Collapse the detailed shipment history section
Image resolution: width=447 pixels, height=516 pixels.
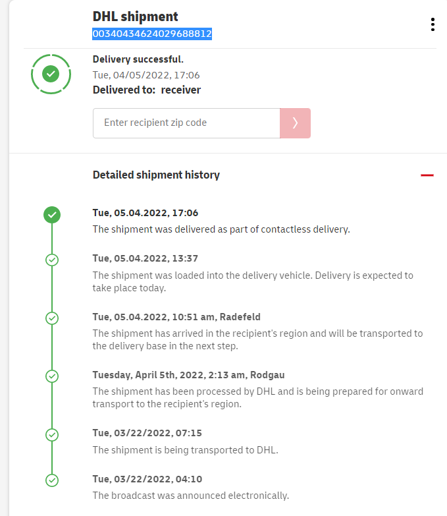click(x=427, y=175)
